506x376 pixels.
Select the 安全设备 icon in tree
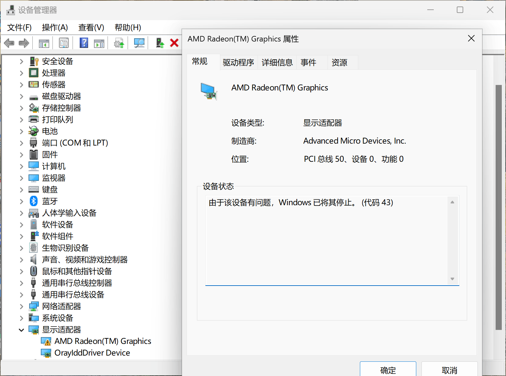pyautogui.click(x=34, y=61)
